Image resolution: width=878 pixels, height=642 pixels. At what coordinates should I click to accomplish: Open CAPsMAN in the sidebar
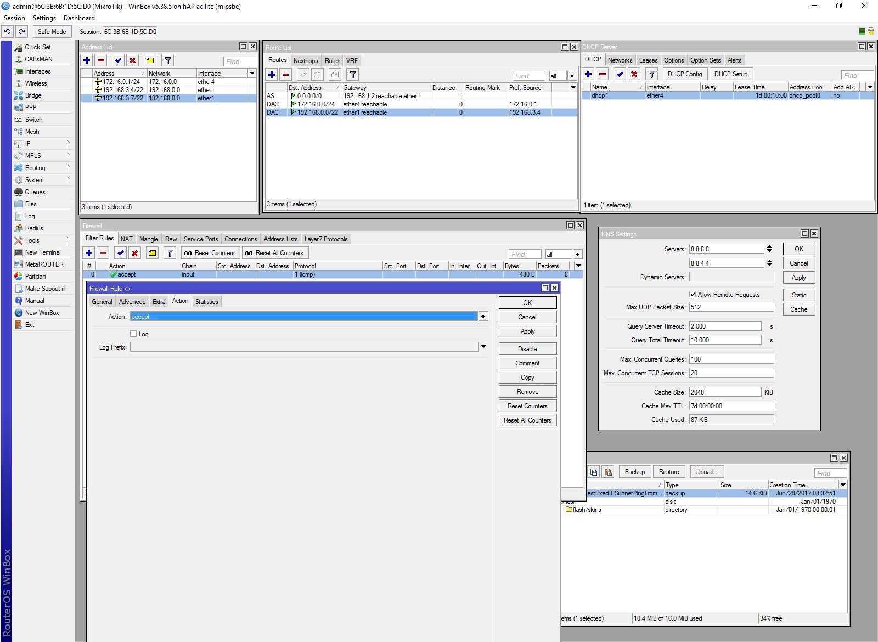point(38,59)
